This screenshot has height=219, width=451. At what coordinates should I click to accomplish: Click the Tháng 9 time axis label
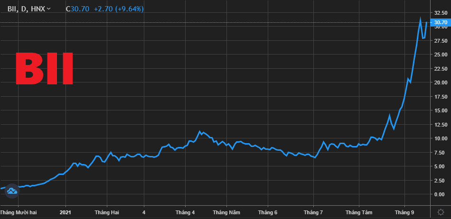pos(404,213)
